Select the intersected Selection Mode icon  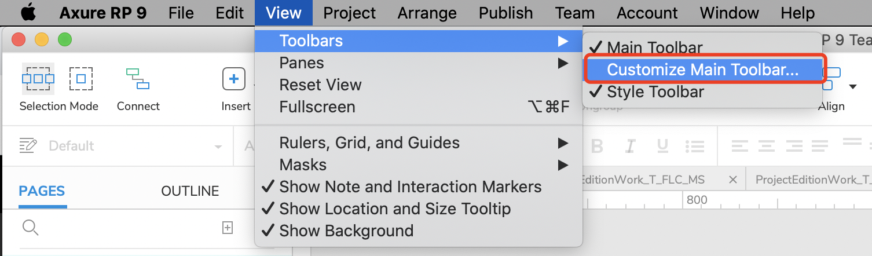[x=38, y=78]
